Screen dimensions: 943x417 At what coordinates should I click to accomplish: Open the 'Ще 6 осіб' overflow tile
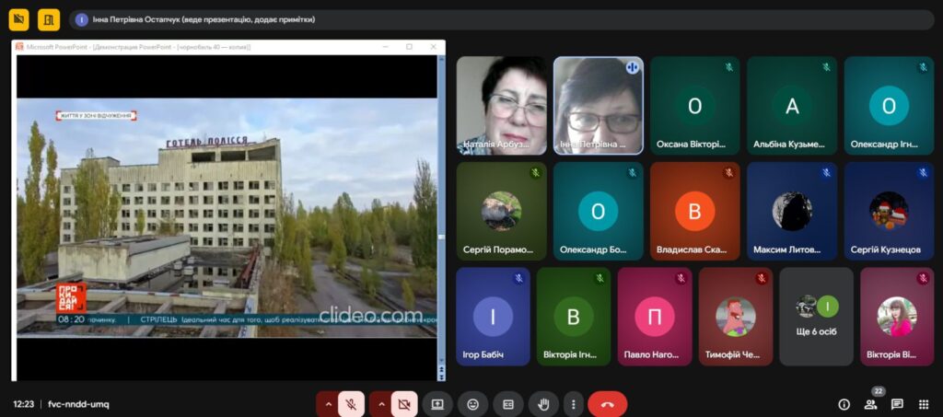[x=816, y=317]
